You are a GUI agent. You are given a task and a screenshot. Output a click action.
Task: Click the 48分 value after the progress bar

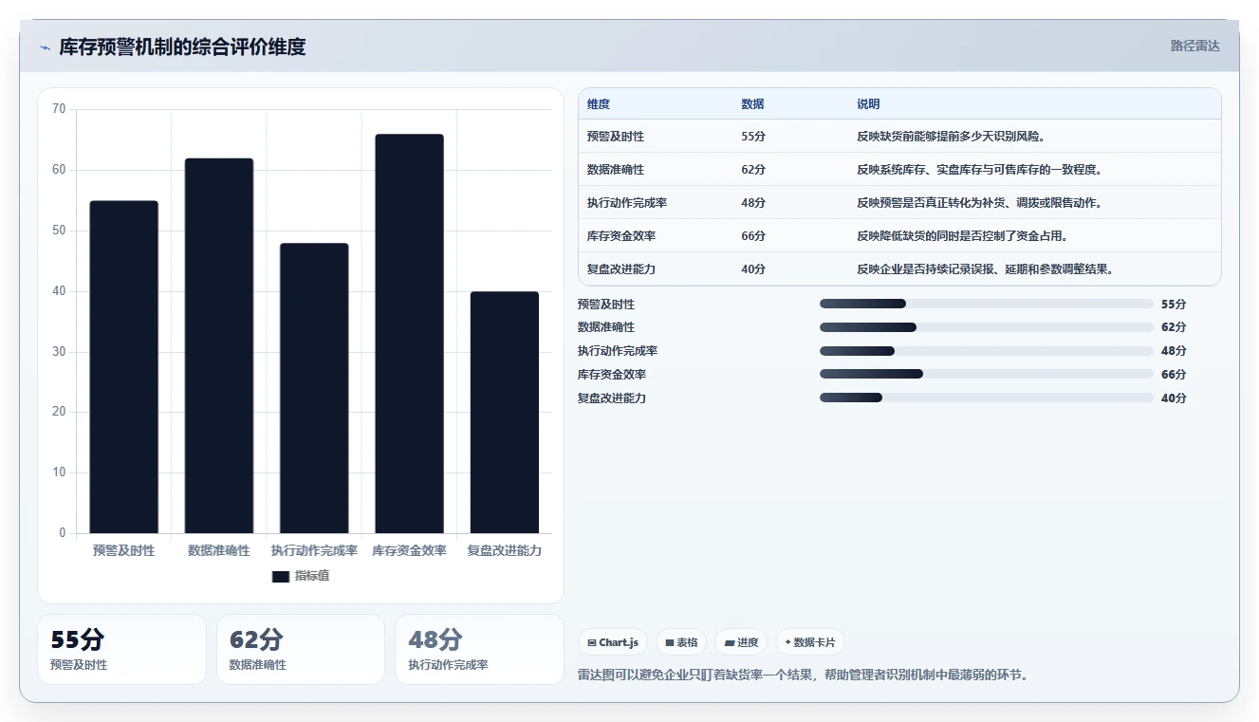coord(1174,351)
